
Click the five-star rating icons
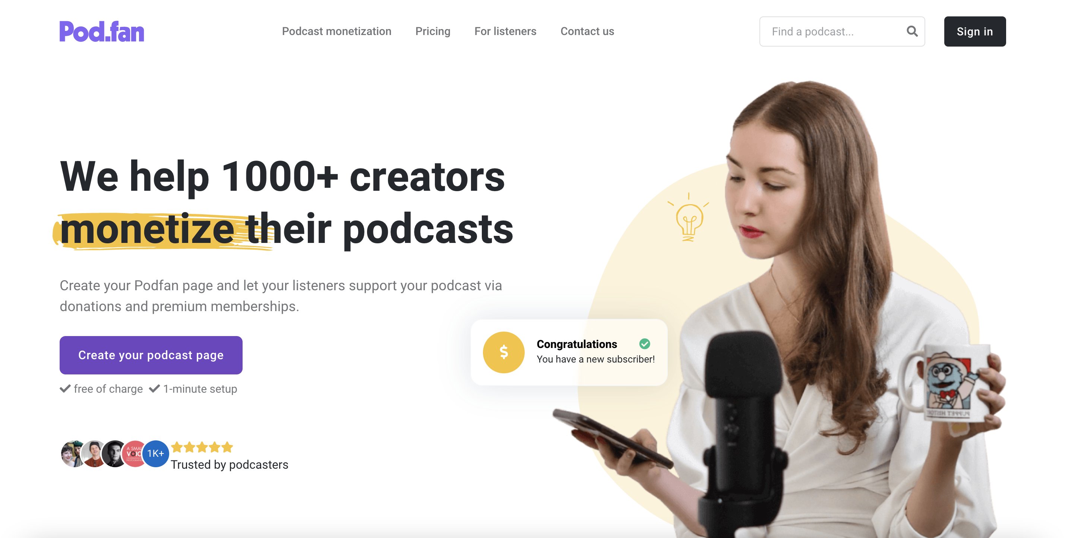click(202, 447)
